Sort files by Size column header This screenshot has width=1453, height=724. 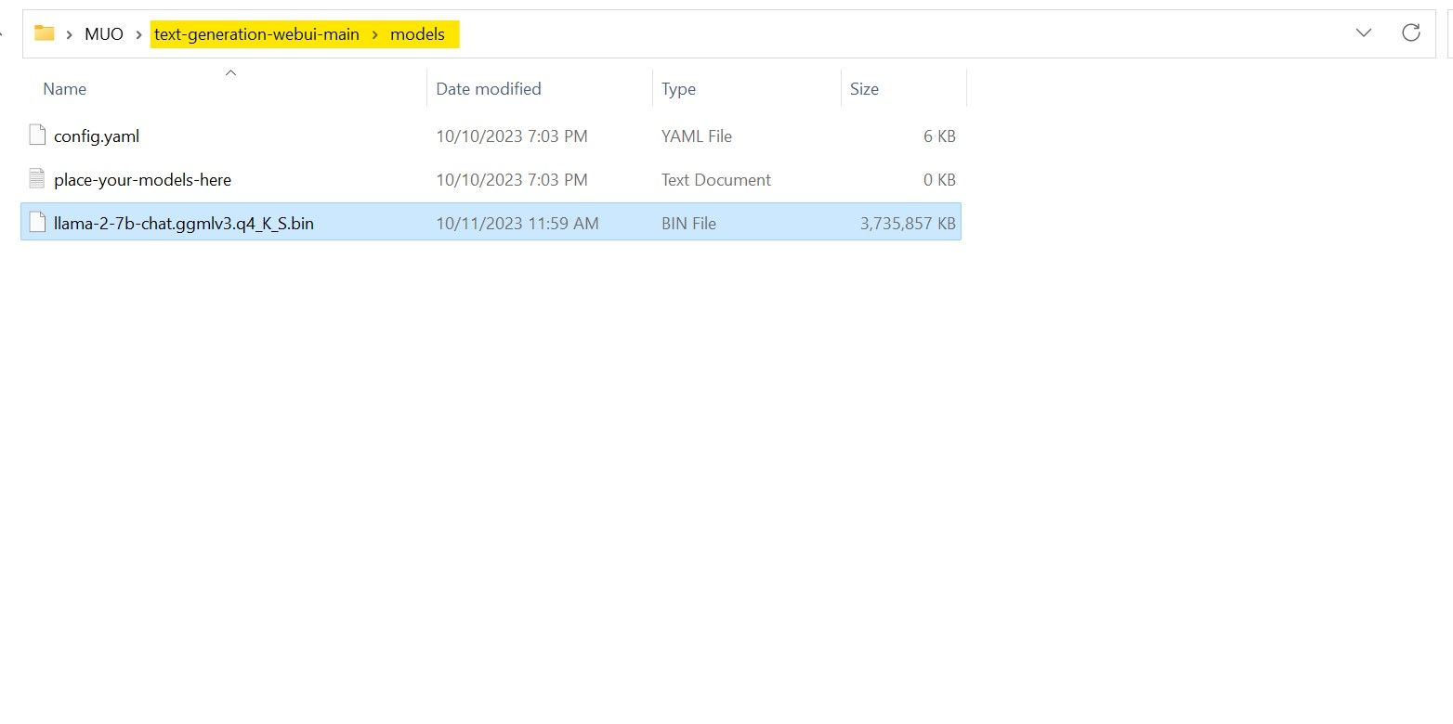point(864,89)
